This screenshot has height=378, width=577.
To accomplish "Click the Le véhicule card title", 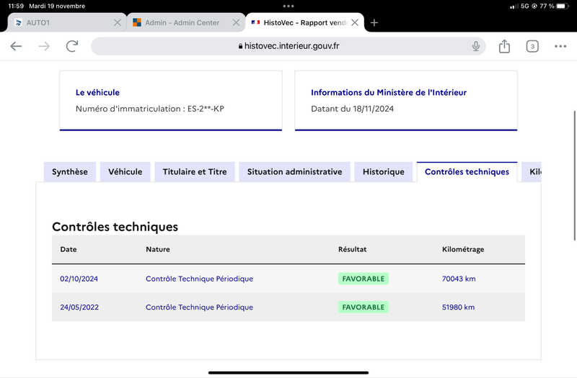I will pos(97,93).
